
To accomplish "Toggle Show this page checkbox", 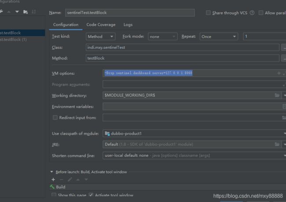I will pos(54,195).
